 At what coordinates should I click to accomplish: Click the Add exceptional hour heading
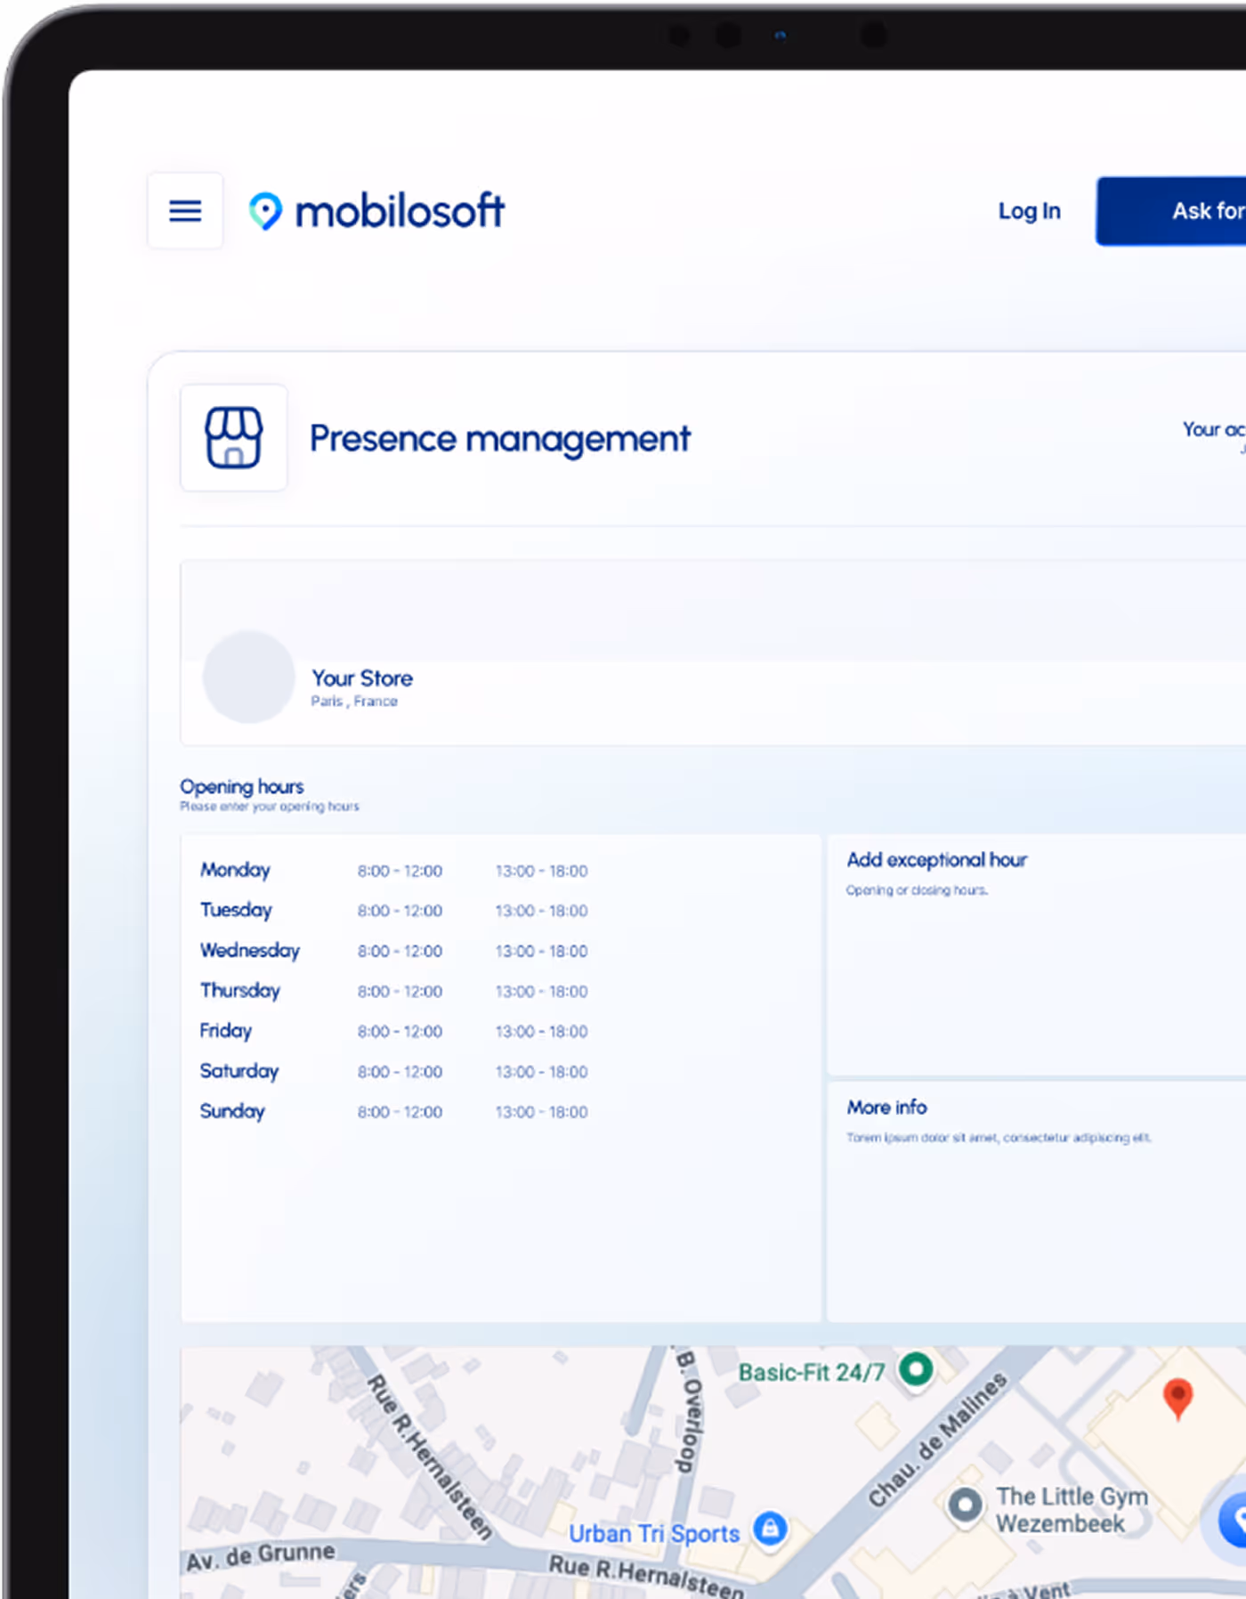click(x=936, y=860)
